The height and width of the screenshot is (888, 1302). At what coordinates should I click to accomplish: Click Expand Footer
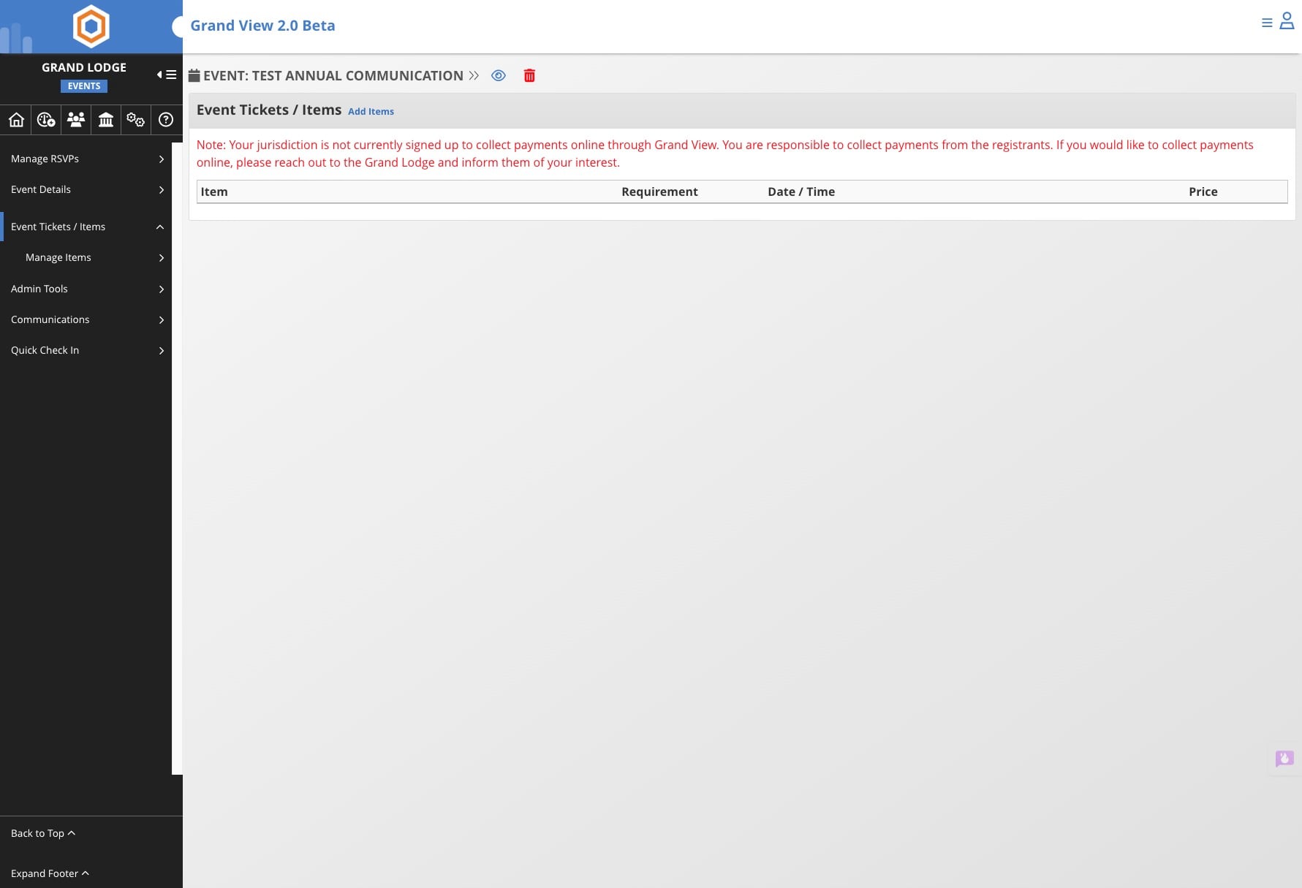tap(50, 873)
